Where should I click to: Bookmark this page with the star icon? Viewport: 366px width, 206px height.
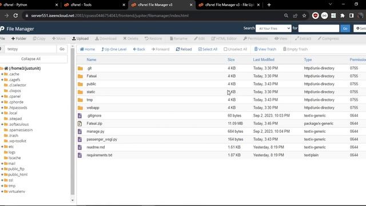click(304, 15)
